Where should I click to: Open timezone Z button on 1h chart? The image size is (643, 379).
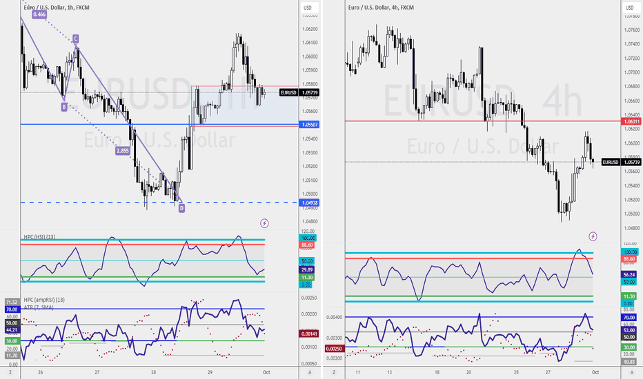(10, 372)
